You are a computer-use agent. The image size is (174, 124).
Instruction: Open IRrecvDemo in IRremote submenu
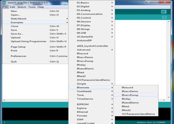point(136,91)
